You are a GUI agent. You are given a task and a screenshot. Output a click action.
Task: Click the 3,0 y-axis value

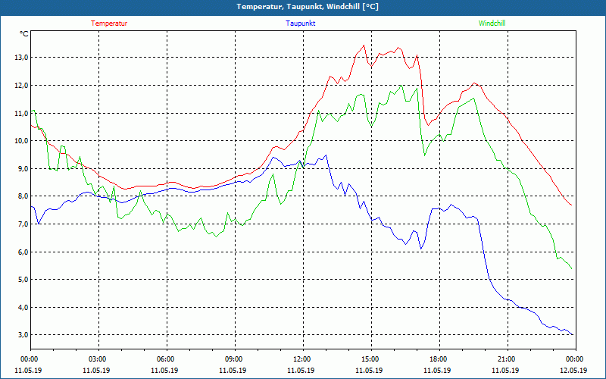23,335
